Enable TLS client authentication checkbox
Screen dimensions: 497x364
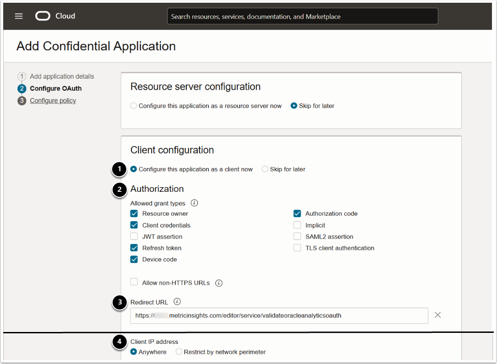[x=297, y=248]
